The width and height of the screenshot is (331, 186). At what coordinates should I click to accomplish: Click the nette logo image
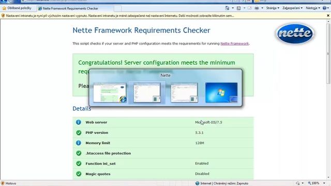click(x=295, y=34)
